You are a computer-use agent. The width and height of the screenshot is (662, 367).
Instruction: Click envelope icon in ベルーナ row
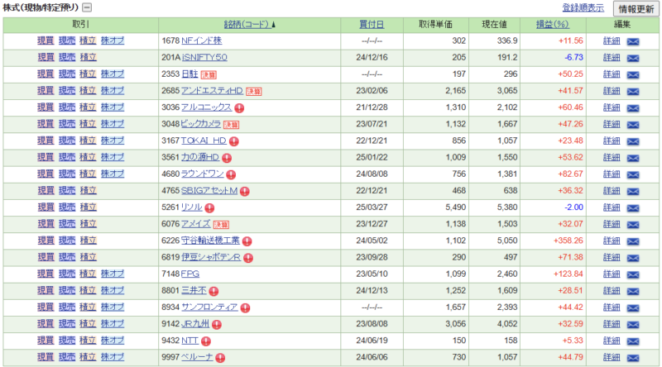[x=633, y=358]
